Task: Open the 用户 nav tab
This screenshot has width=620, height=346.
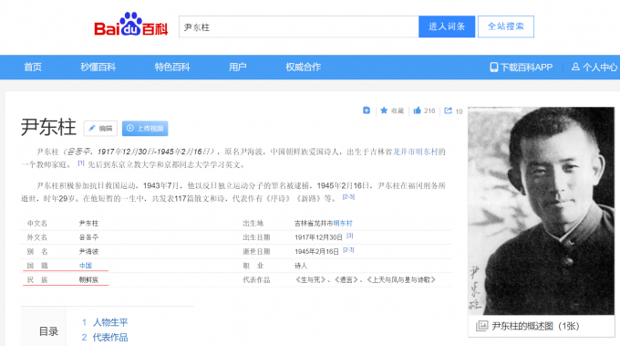Action: click(x=238, y=68)
